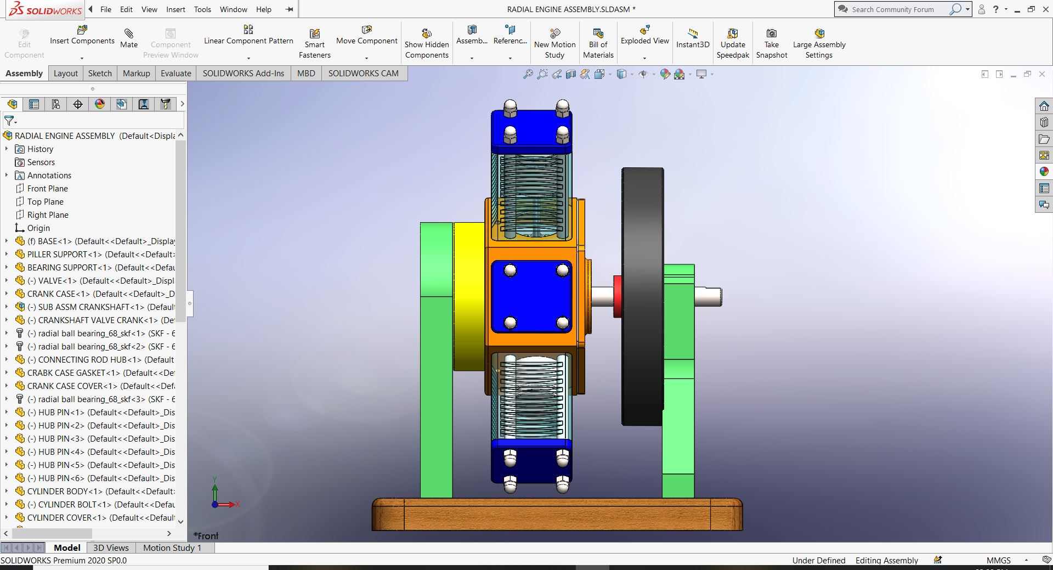Select CYLINDER BODY<1> component
The height and width of the screenshot is (570, 1053).
coord(95,491)
